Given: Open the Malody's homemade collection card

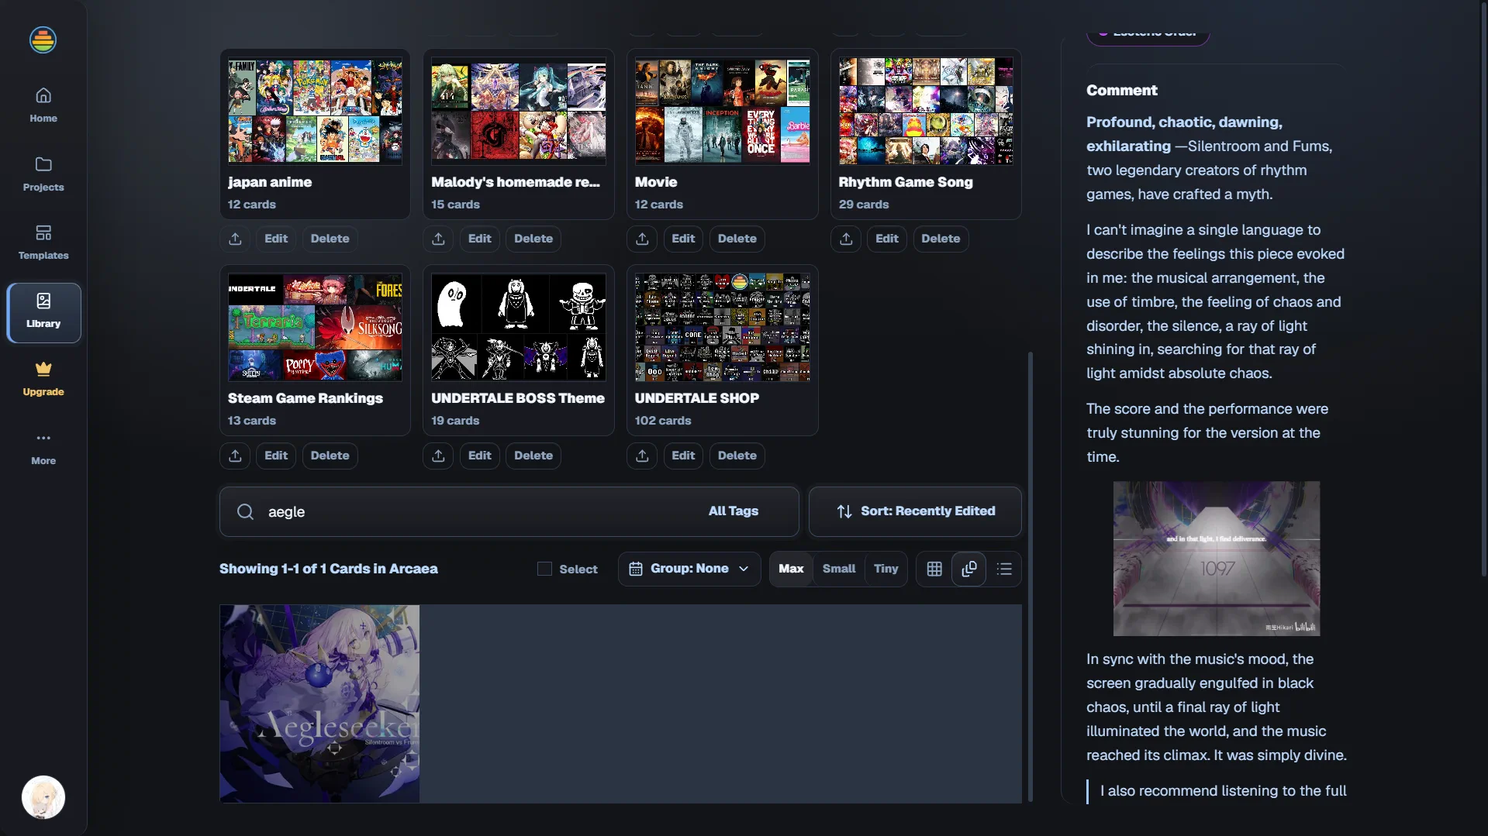Looking at the screenshot, I should pos(519,135).
